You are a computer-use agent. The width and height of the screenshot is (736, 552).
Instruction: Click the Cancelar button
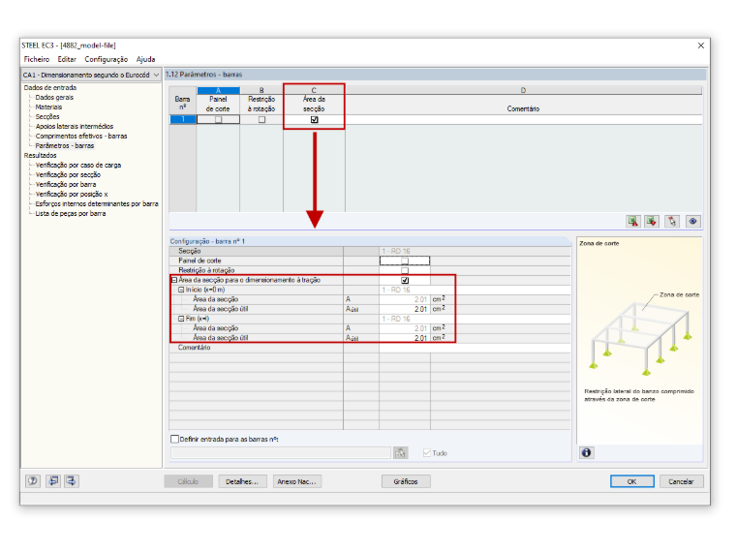tap(681, 481)
